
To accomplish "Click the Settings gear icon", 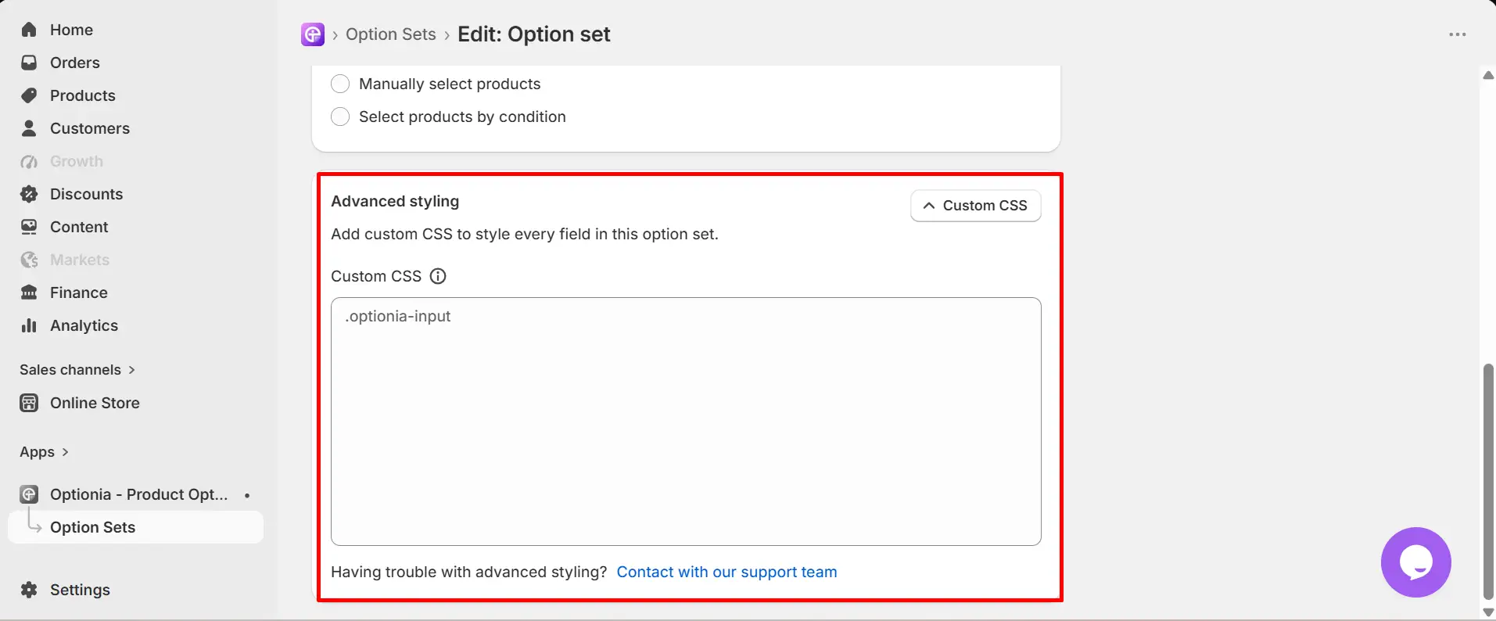I will click(x=29, y=590).
